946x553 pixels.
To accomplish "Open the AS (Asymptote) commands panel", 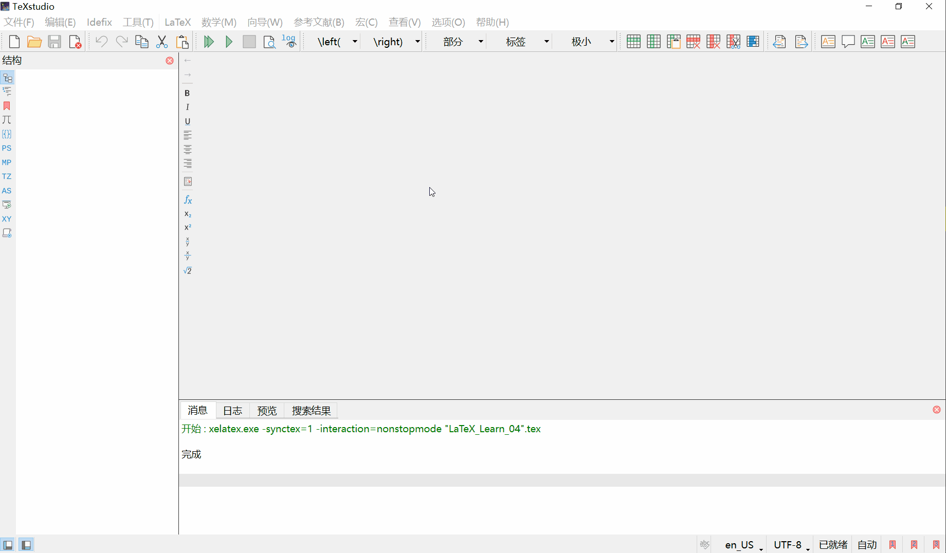I will point(7,191).
